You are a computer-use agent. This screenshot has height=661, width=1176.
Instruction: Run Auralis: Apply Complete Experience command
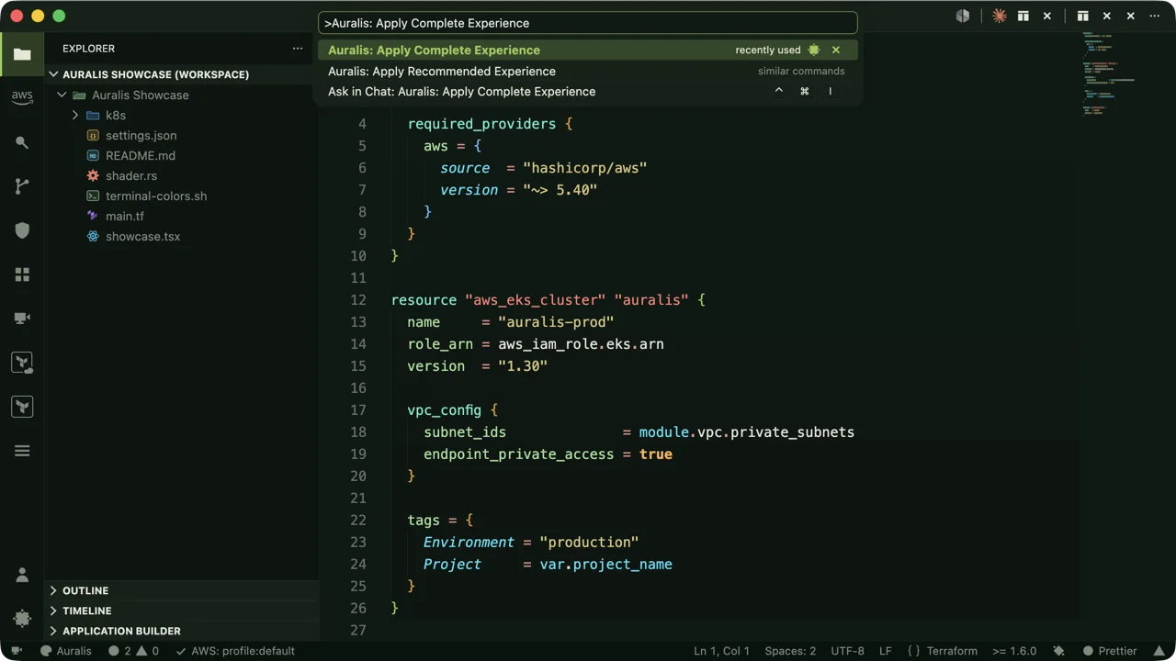(x=588, y=50)
